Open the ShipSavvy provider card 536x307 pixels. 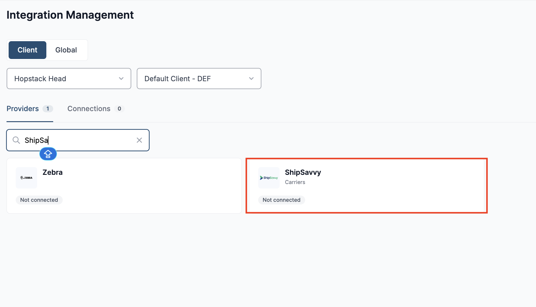click(x=367, y=186)
